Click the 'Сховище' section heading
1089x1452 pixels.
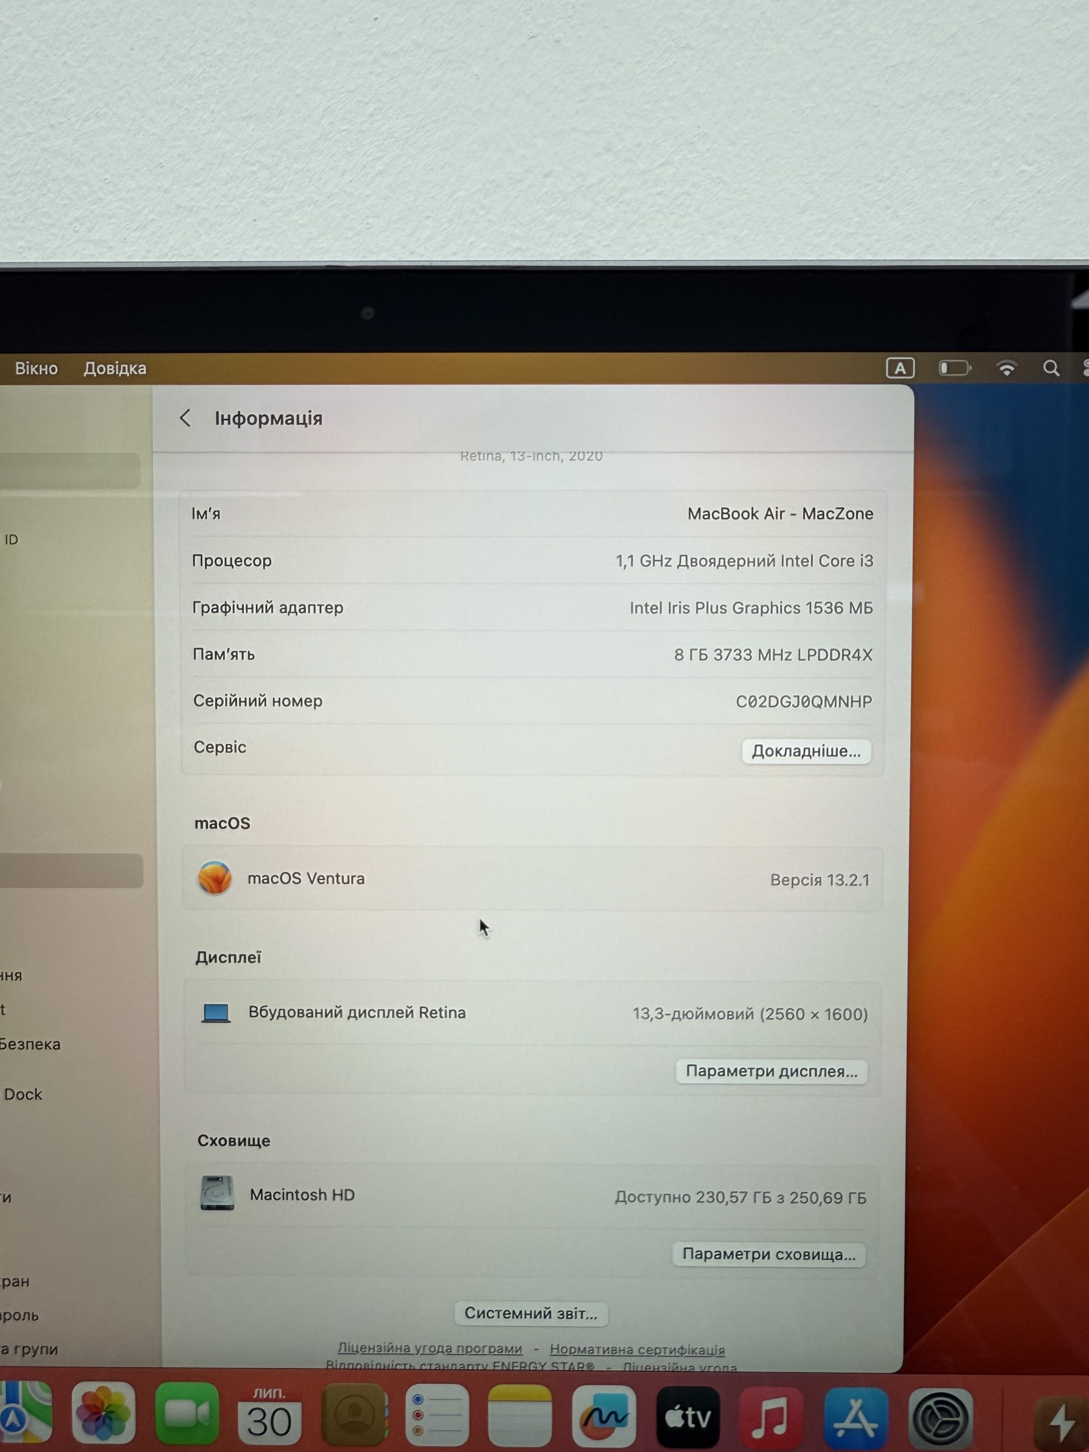234,1140
